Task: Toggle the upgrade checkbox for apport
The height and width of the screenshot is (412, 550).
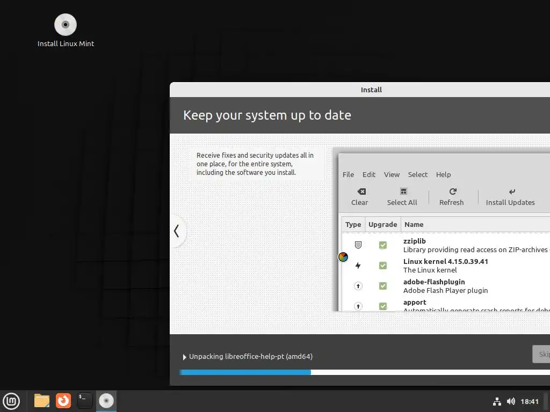Action: pos(382,306)
